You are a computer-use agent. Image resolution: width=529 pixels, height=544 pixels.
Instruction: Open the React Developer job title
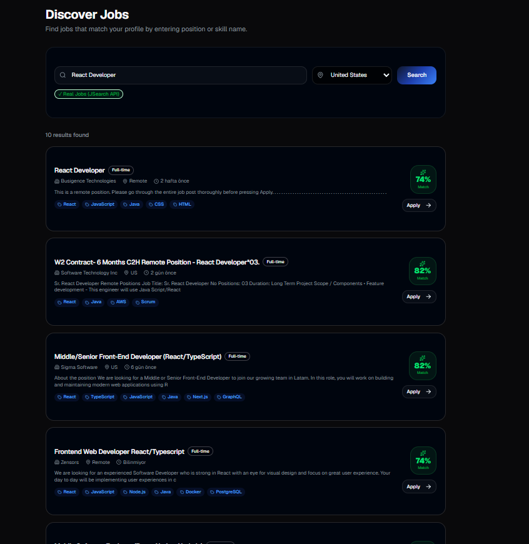point(79,170)
